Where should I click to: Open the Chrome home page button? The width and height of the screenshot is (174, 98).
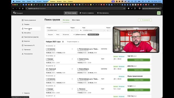tap(23, 8)
